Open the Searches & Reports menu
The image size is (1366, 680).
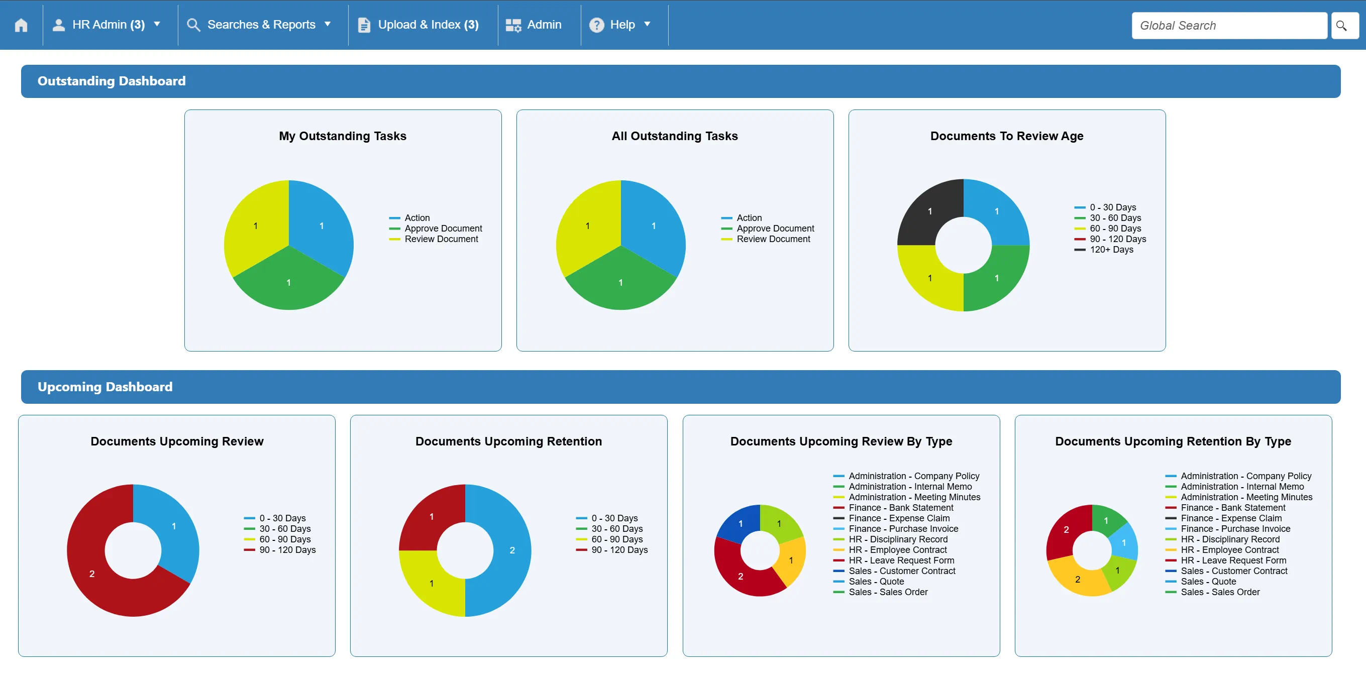[x=261, y=25]
